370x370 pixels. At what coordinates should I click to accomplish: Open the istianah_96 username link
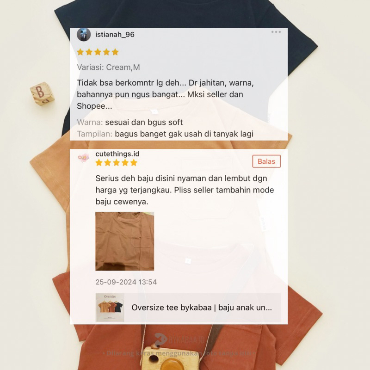pos(115,34)
